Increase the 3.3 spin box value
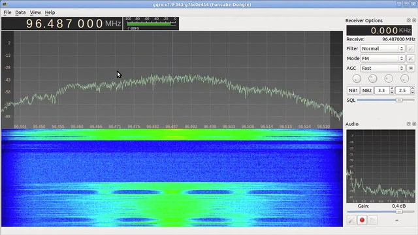This screenshot has height=235, width=418. click(392, 89)
